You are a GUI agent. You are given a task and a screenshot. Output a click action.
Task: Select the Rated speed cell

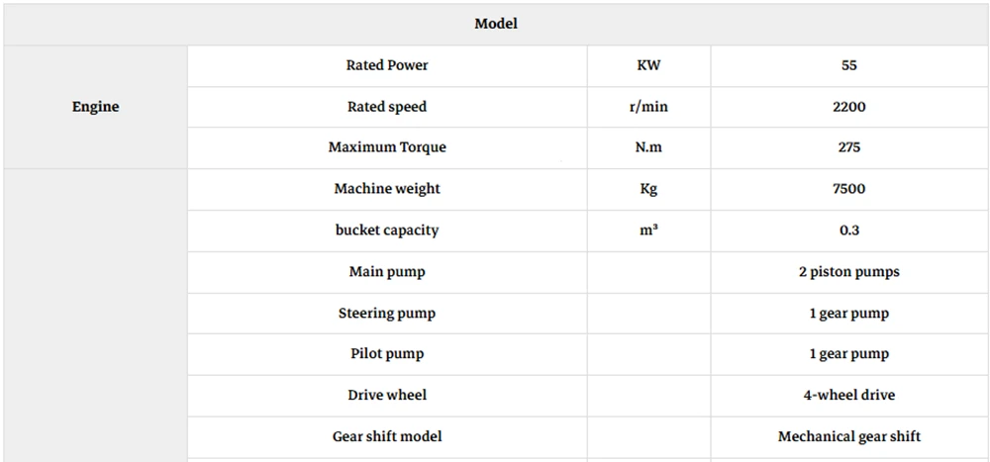click(x=387, y=107)
